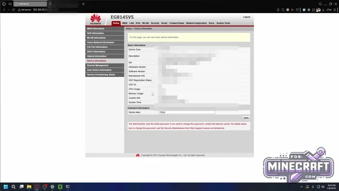The image size is (339, 191).
Task: Open the Network Application tab
Action: 196,23
